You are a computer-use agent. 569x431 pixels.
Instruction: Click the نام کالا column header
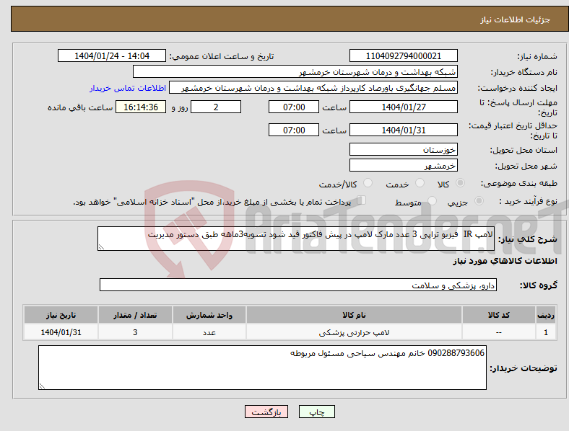(x=354, y=315)
